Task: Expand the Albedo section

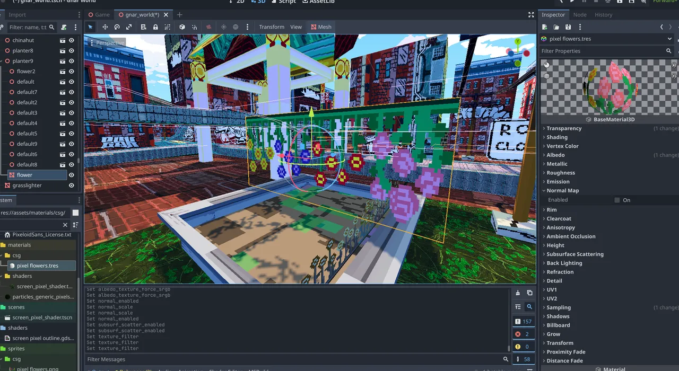Action: [x=555, y=155]
